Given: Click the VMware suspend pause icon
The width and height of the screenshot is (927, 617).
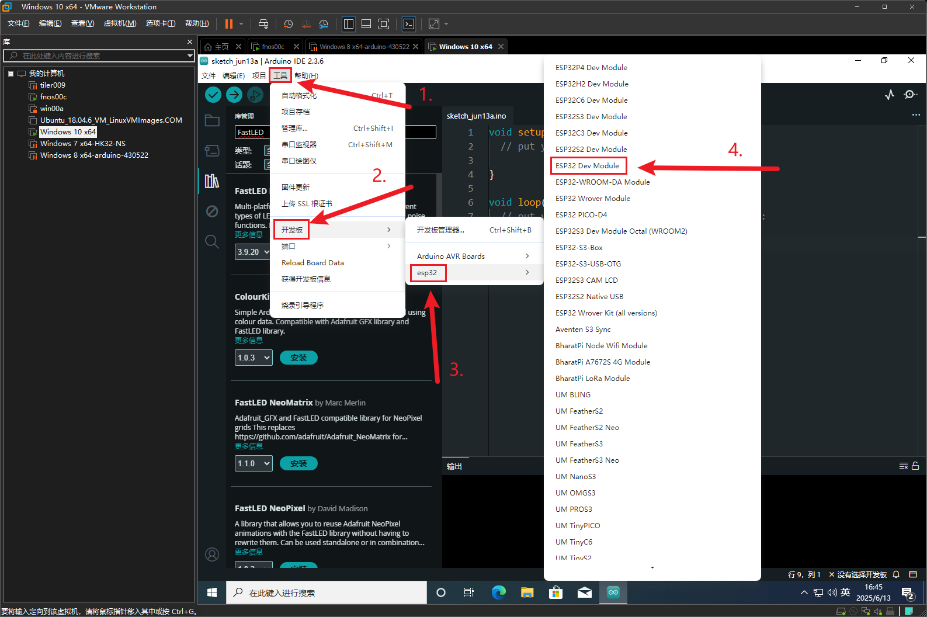Looking at the screenshot, I should click(229, 24).
